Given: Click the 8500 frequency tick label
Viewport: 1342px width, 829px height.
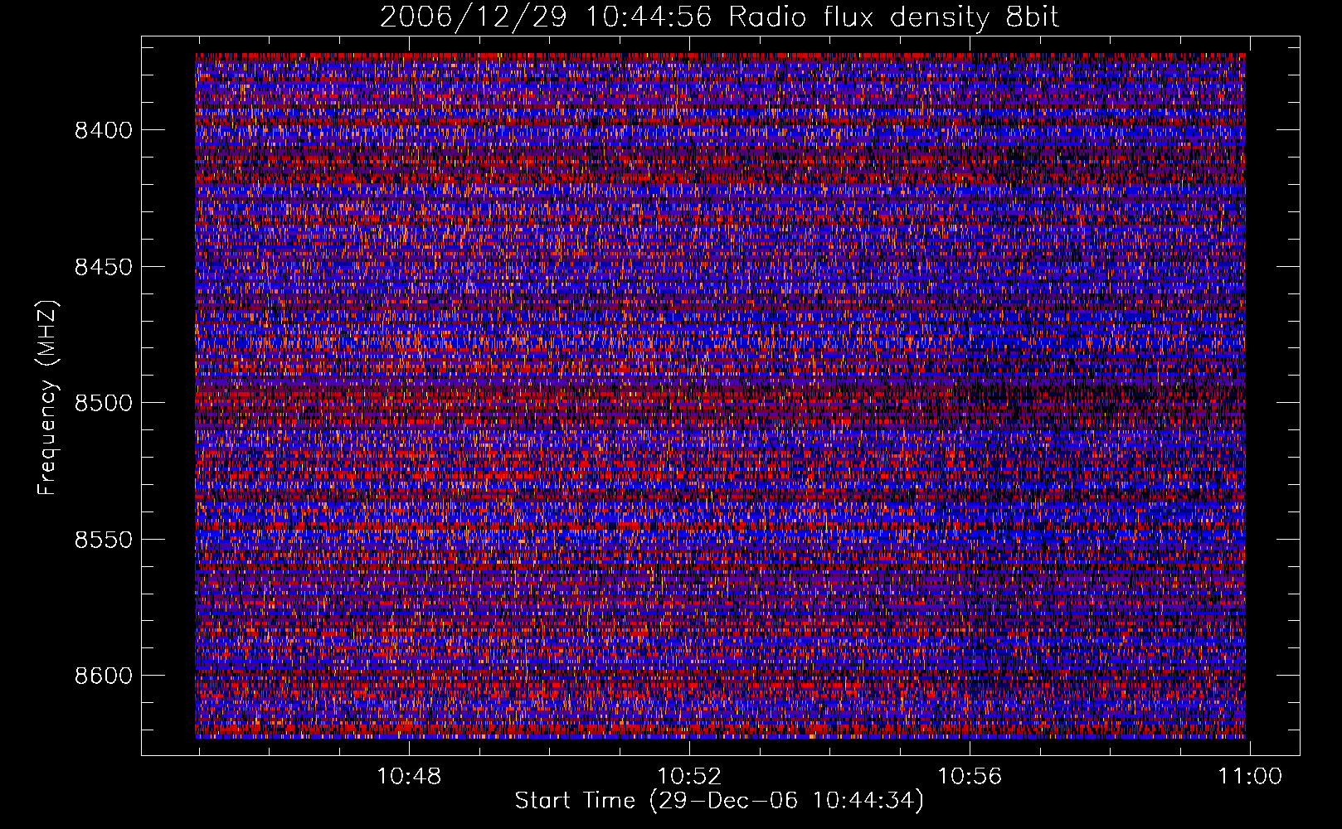Looking at the screenshot, I should click(104, 403).
